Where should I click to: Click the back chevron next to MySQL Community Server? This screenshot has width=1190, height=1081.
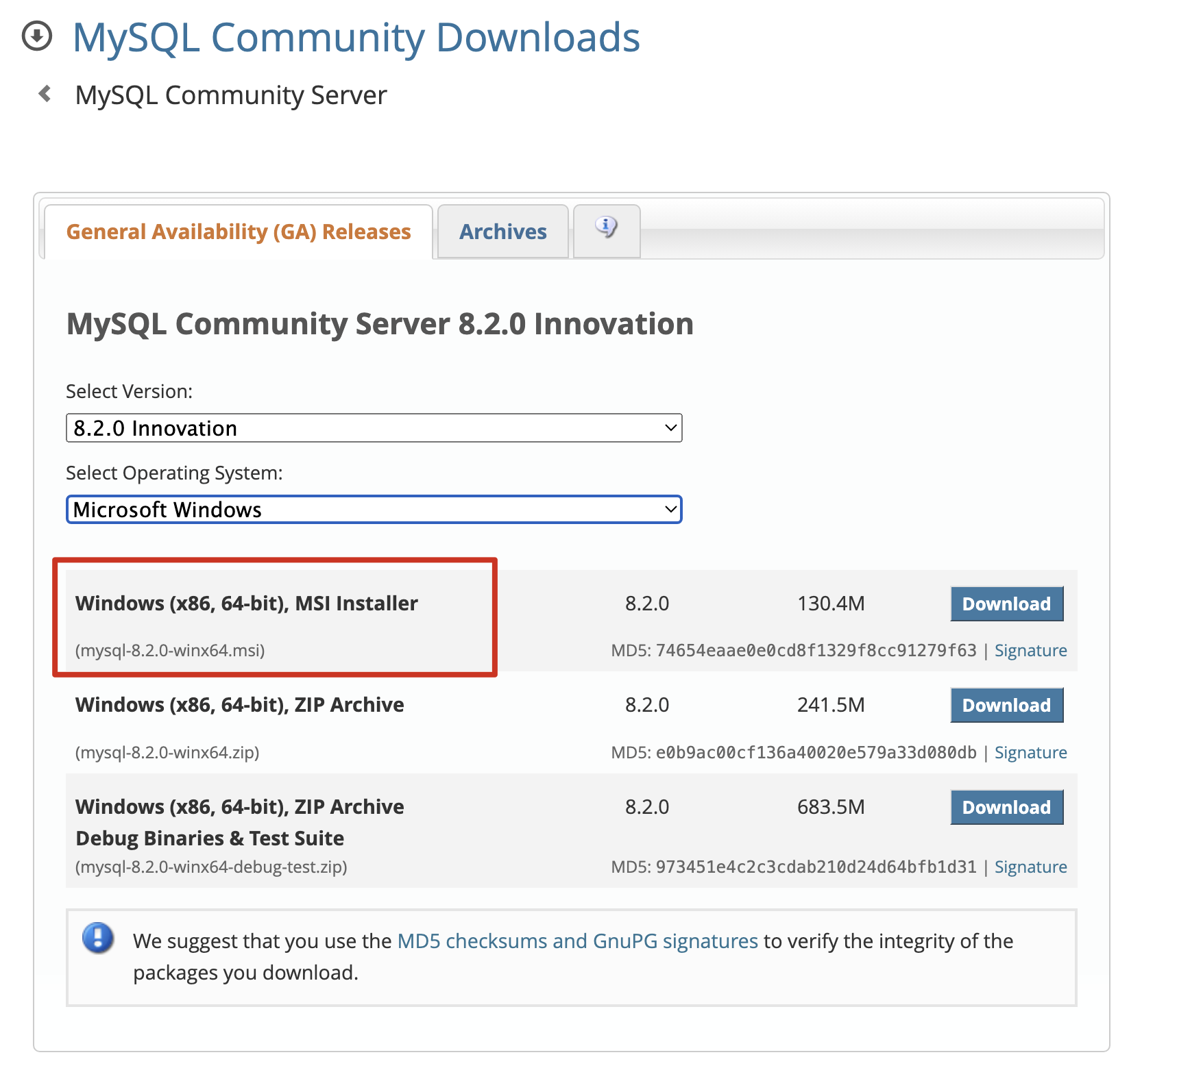pyautogui.click(x=45, y=94)
